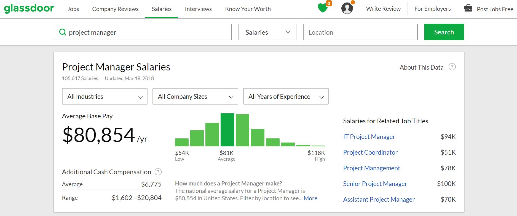Click the magnifier icon in search field
This screenshot has height=216, width=517.
tap(63, 32)
